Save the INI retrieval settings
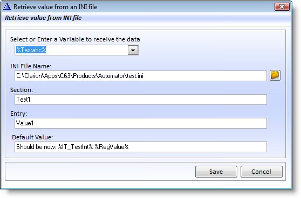 pyautogui.click(x=216, y=172)
